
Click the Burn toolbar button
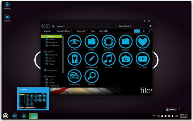[x=93, y=31]
